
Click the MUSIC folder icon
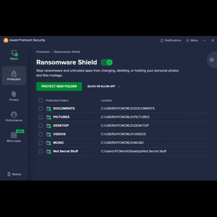[x=49, y=143]
